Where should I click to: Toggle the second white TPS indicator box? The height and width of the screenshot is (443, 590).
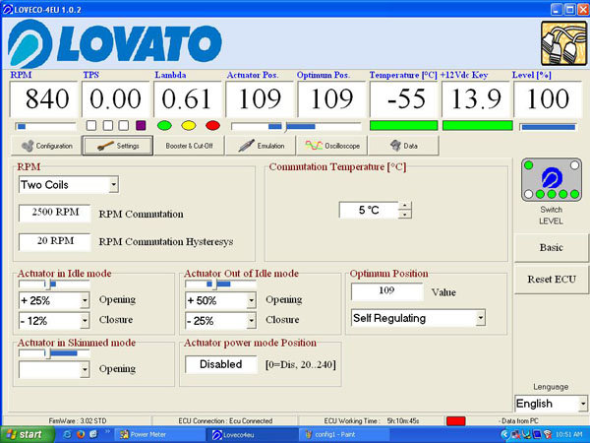(107, 125)
